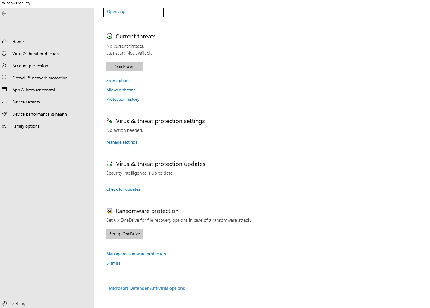Open Firewall & network protection page
Viewport: 430px width, 308px height.
(x=40, y=78)
